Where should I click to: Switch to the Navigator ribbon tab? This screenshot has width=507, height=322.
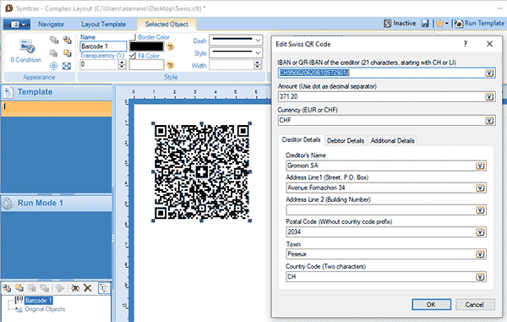(51, 25)
